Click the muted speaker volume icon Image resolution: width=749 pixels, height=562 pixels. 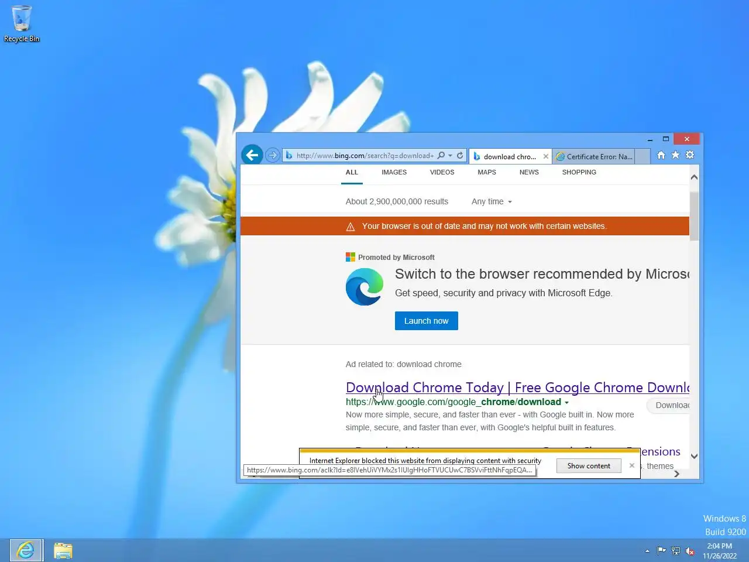(690, 551)
